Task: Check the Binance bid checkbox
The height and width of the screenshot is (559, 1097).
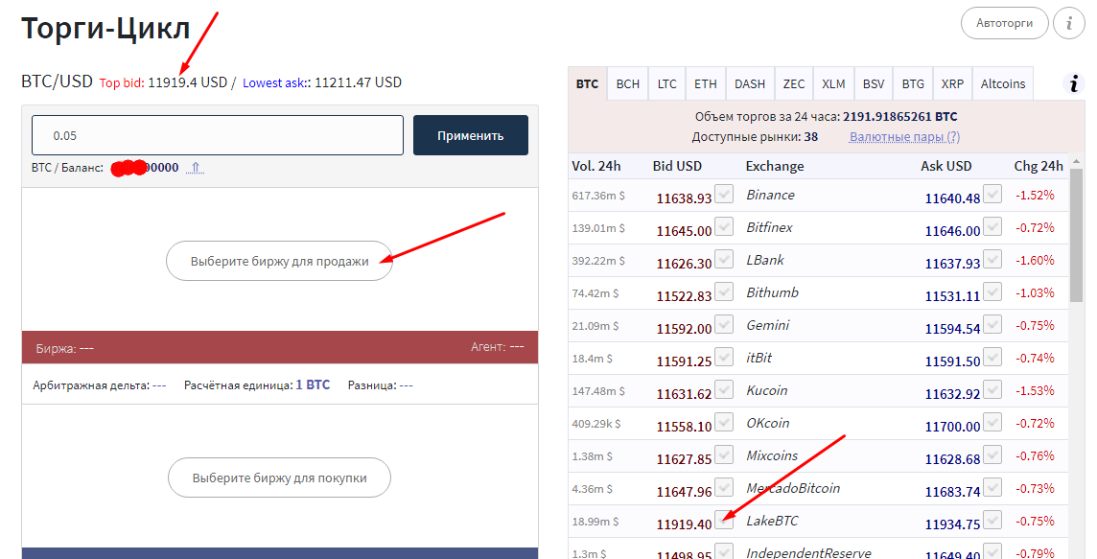Action: click(x=724, y=193)
